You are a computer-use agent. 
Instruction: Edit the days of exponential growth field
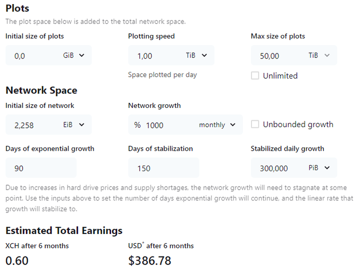[41, 168]
